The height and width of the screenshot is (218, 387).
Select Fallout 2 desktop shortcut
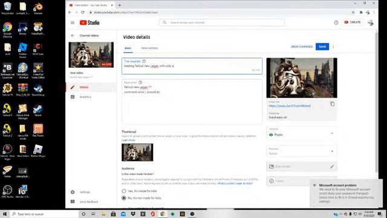7,131
